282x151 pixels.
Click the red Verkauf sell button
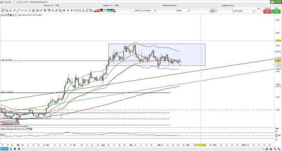(267, 12)
